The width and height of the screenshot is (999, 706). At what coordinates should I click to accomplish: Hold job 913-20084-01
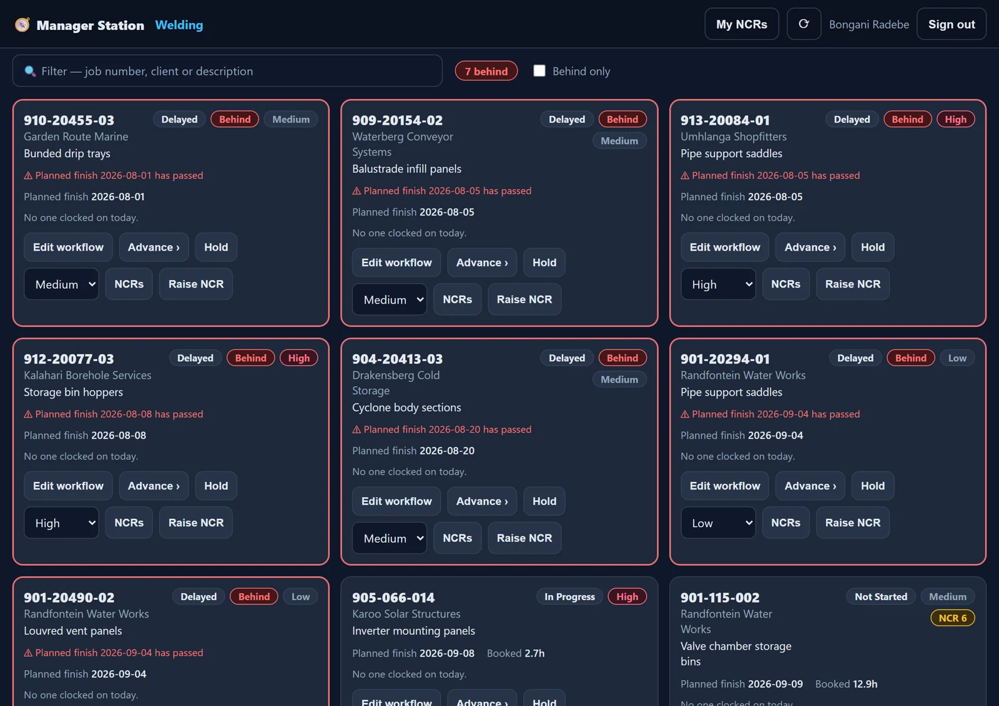click(873, 247)
